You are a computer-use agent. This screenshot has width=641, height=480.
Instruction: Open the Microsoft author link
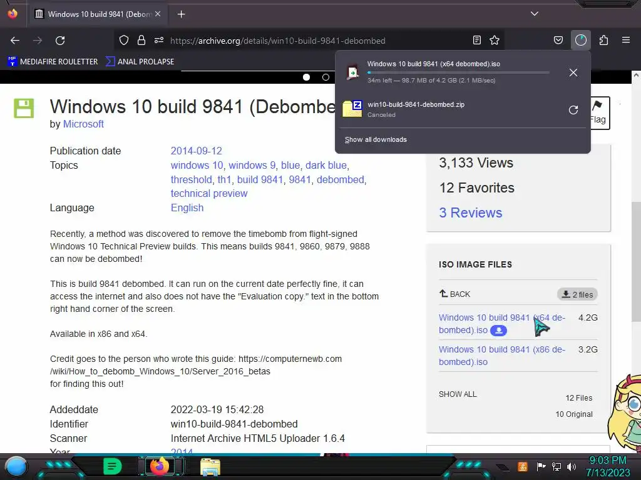pos(83,124)
